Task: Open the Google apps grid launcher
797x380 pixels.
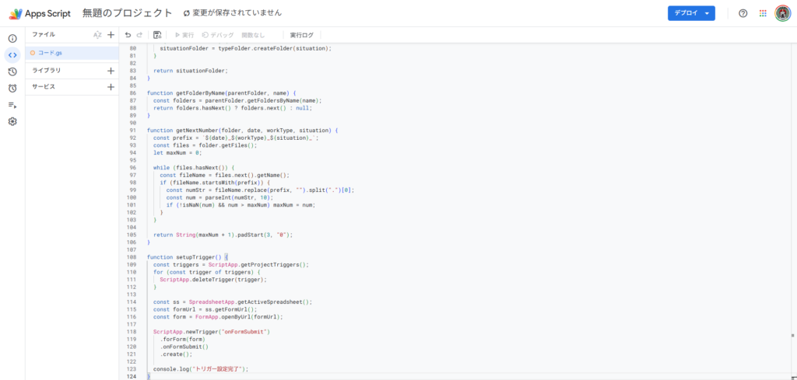Action: click(x=762, y=13)
